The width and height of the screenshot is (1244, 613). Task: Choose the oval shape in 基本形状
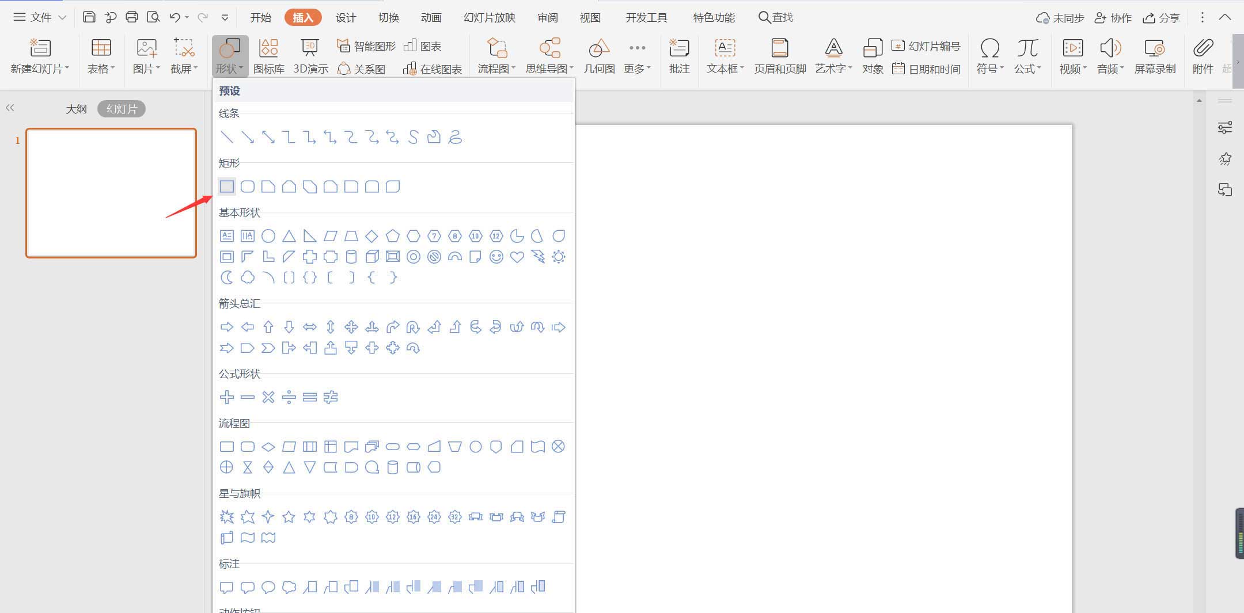[268, 236]
